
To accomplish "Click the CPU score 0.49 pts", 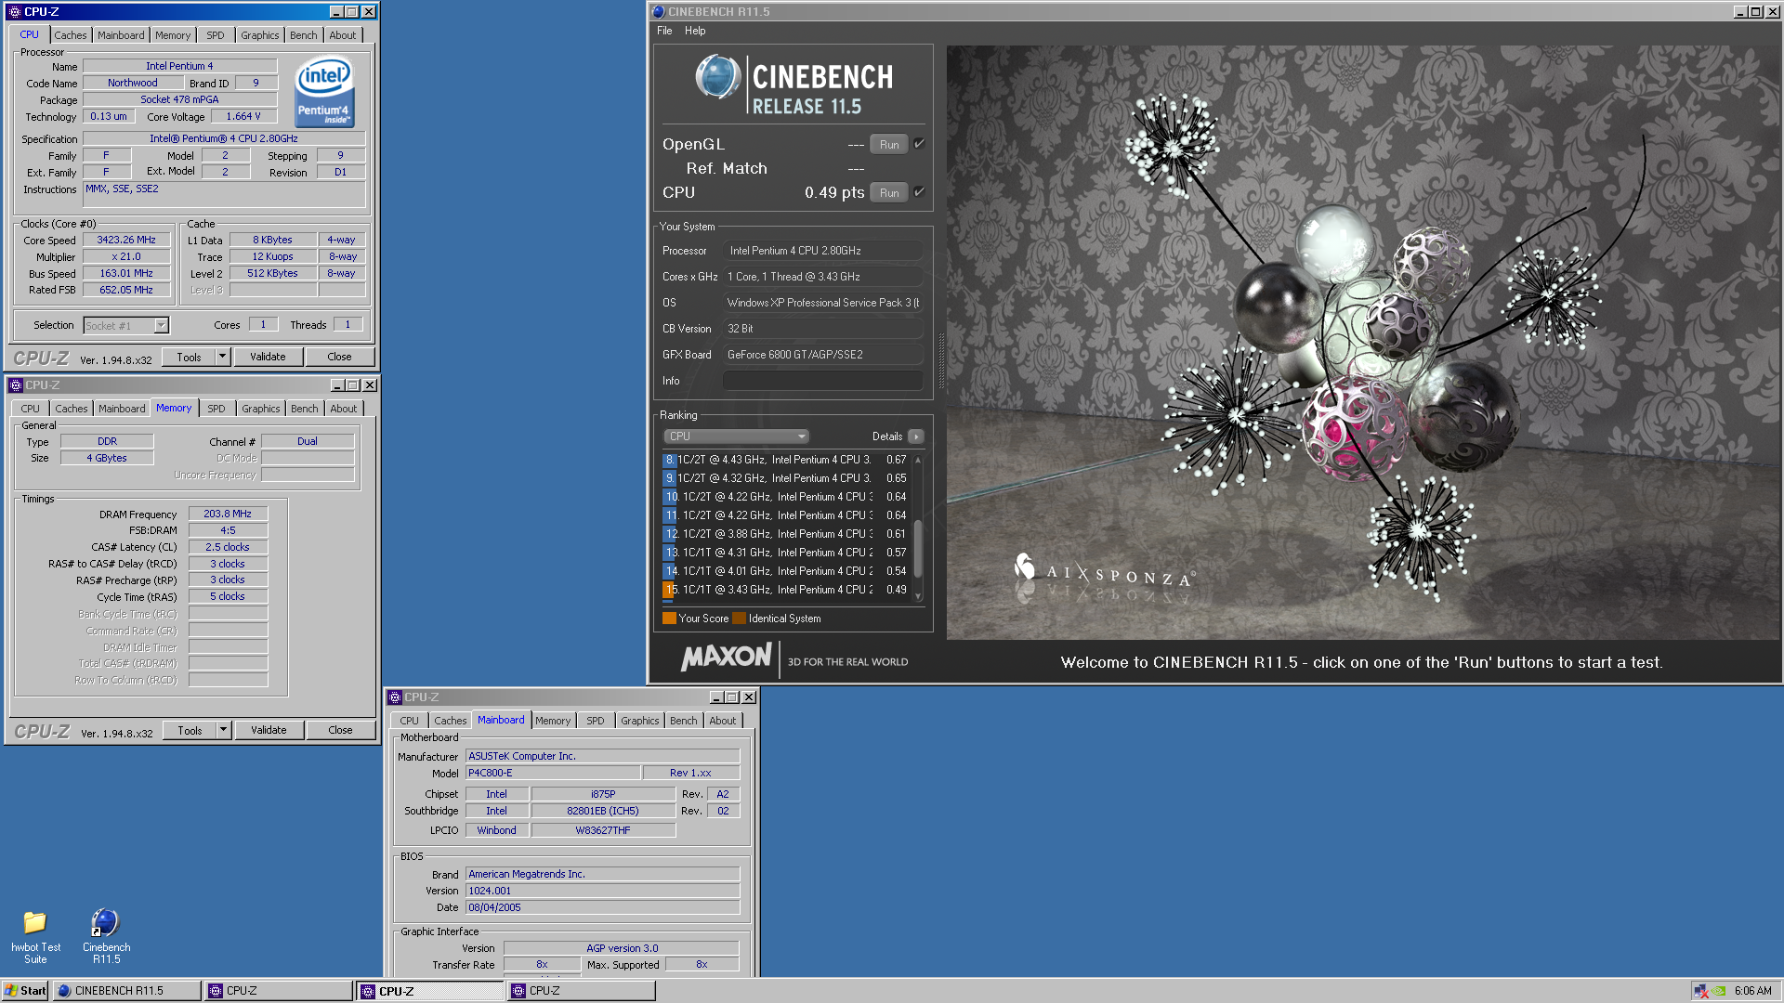I will (x=834, y=192).
